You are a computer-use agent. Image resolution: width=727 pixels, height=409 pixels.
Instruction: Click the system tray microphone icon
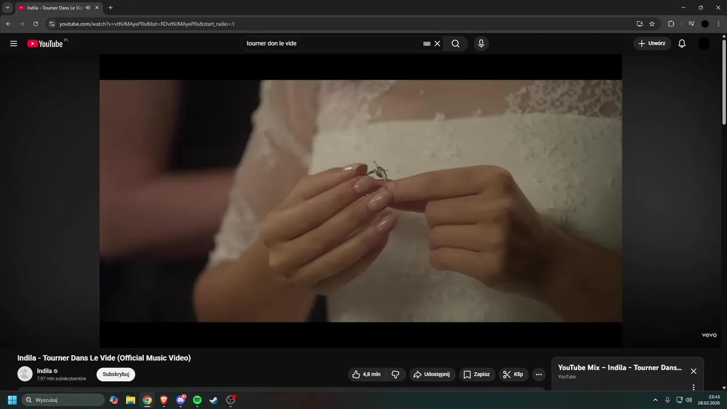pos(667,400)
